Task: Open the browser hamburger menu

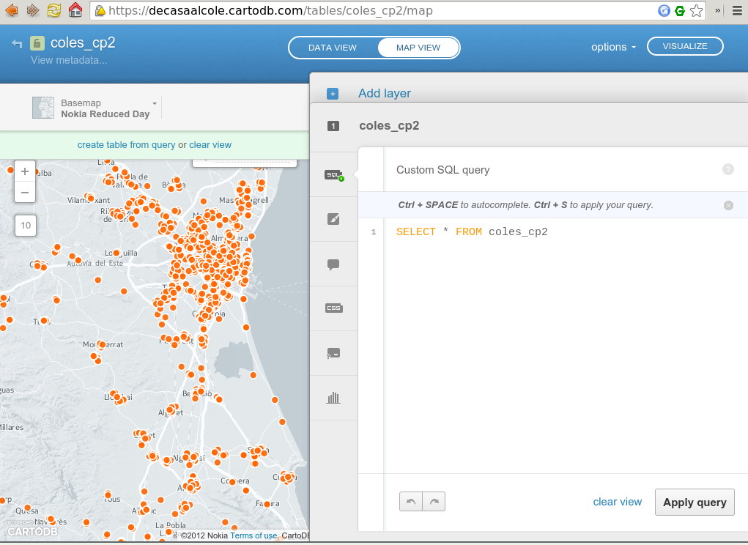Action: tap(737, 10)
